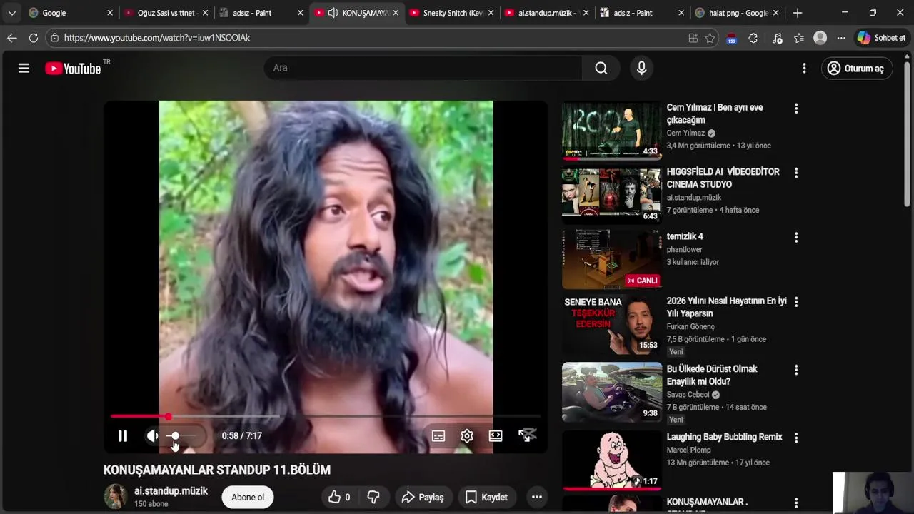The width and height of the screenshot is (914, 514).
Task: Save the video with 'Kaydet'
Action: pyautogui.click(x=487, y=497)
